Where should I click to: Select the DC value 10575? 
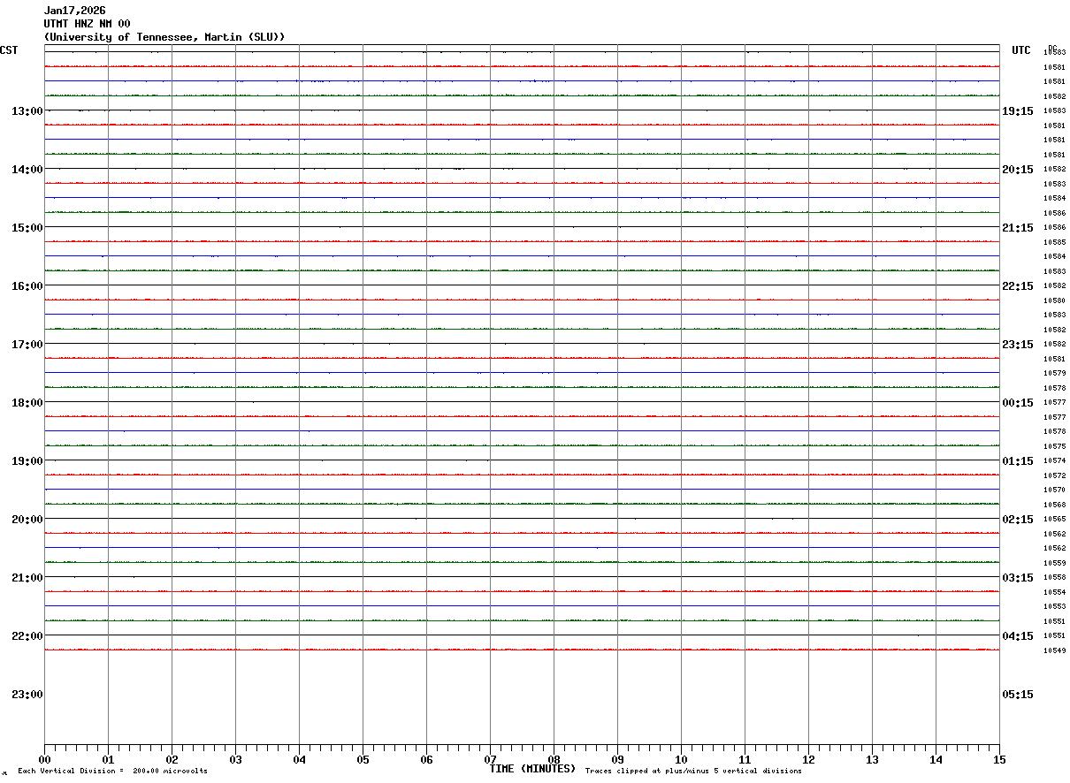click(1054, 446)
